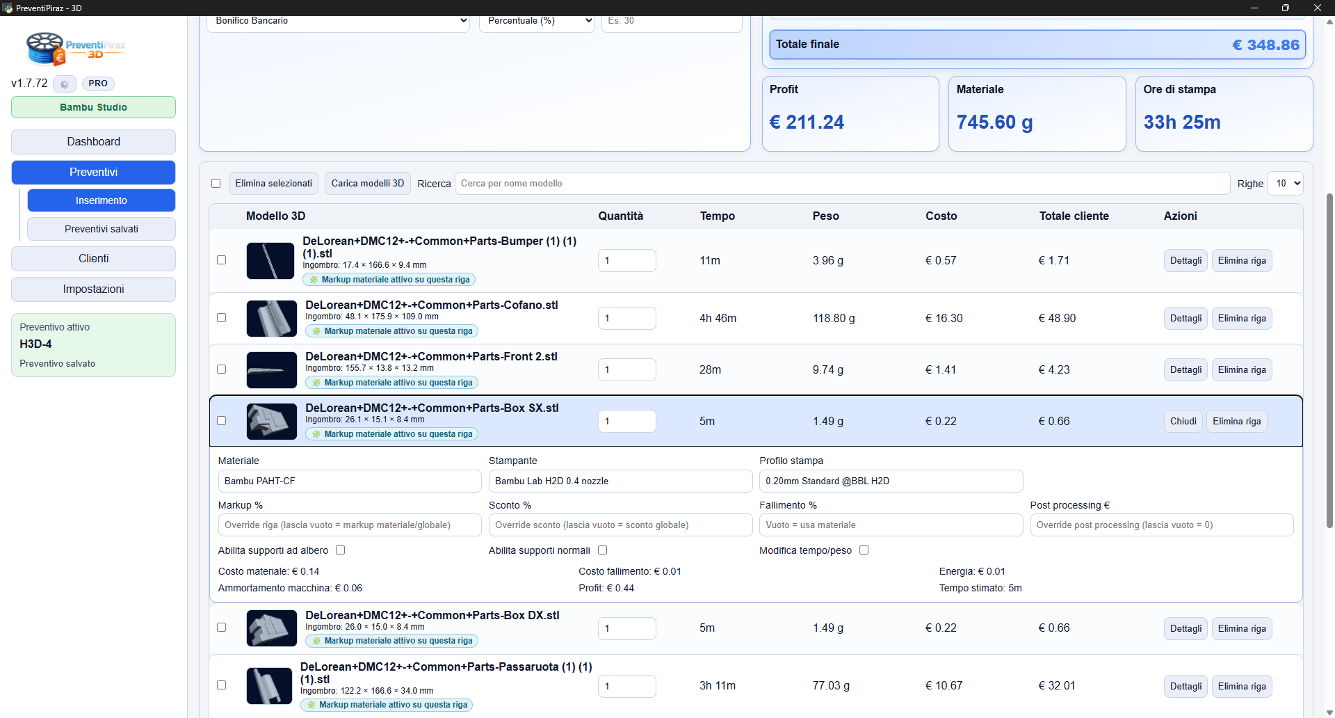The width and height of the screenshot is (1335, 718).
Task: Click the PreventiPiraz 3D logo
Action: (75, 49)
